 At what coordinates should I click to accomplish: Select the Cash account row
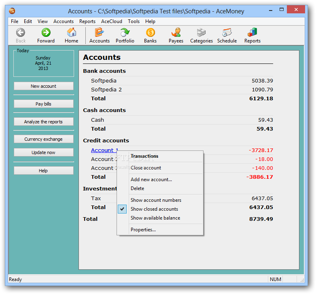(x=182, y=120)
